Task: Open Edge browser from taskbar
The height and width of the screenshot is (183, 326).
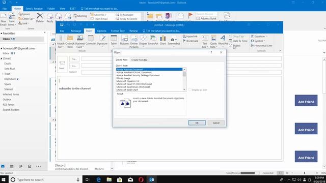Action: click(98, 179)
